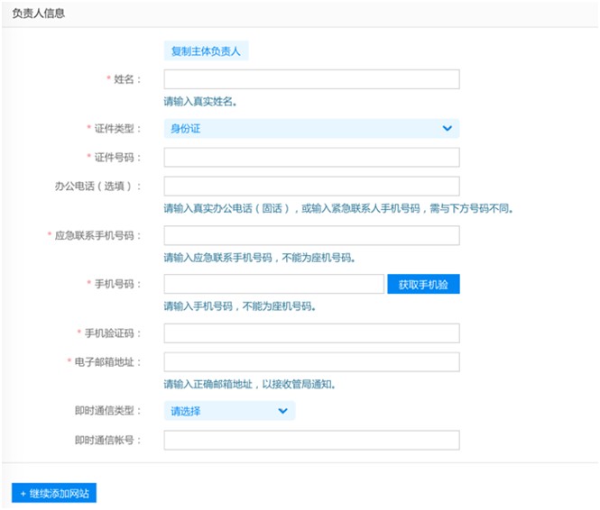This screenshot has width=600, height=510.
Task: Click the 请输入真实姓名 hint text
Action: click(x=206, y=102)
